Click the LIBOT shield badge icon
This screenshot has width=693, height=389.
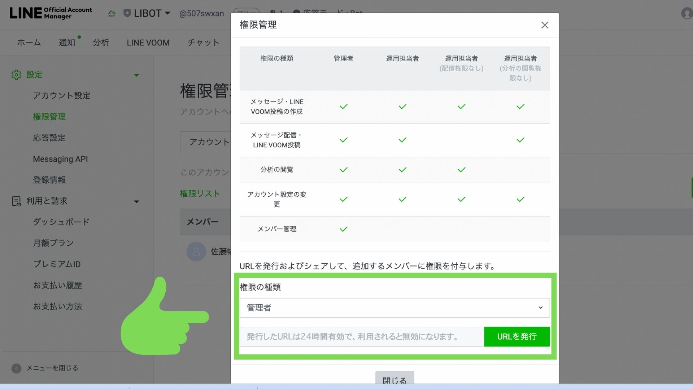[x=127, y=13]
